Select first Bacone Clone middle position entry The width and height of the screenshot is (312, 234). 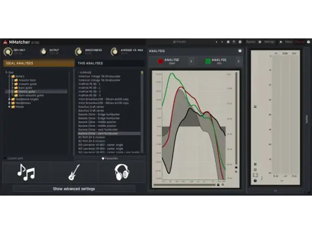click(97, 122)
